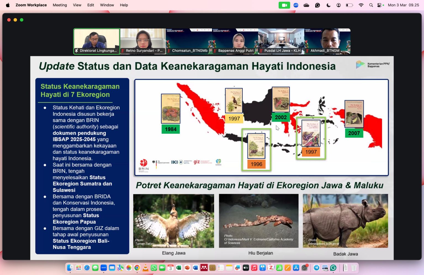Image resolution: width=424 pixels, height=275 pixels.
Task: Open the Meeting menu
Action: pos(60,5)
